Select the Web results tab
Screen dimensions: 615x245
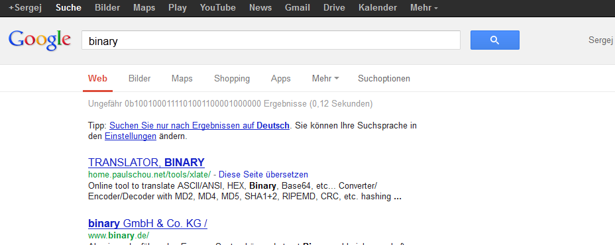[97, 78]
